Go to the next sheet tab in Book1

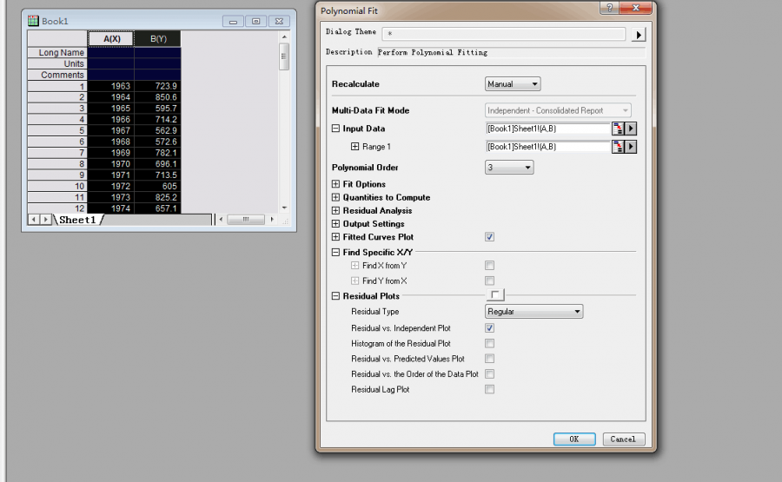(45, 220)
